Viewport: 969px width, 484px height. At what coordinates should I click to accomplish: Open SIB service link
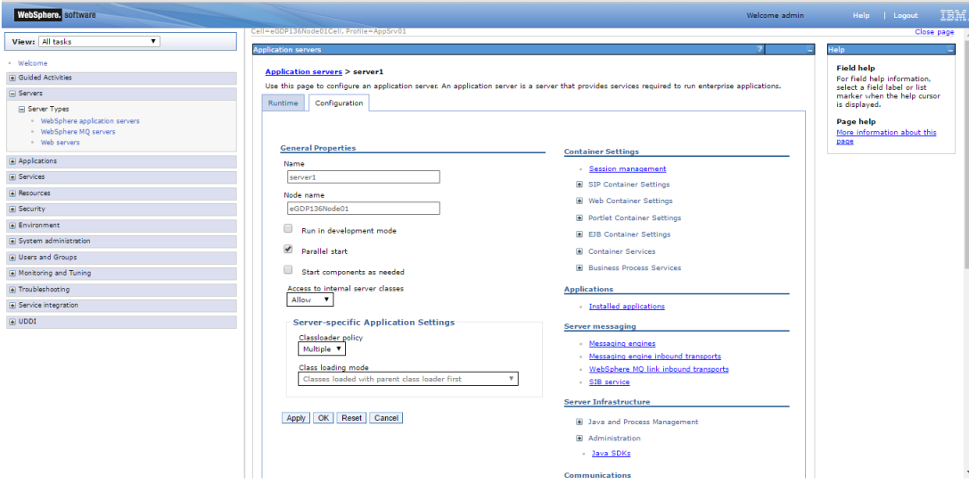pyautogui.click(x=610, y=382)
